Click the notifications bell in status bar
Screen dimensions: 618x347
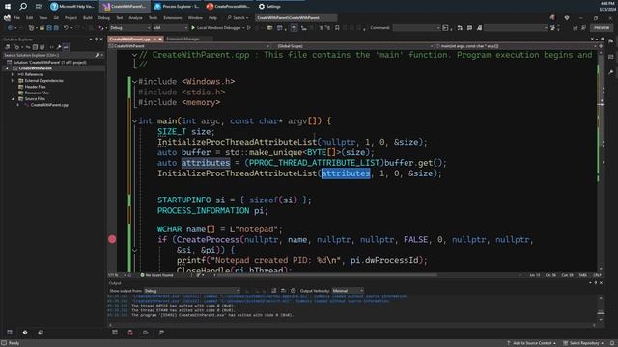coord(612,343)
